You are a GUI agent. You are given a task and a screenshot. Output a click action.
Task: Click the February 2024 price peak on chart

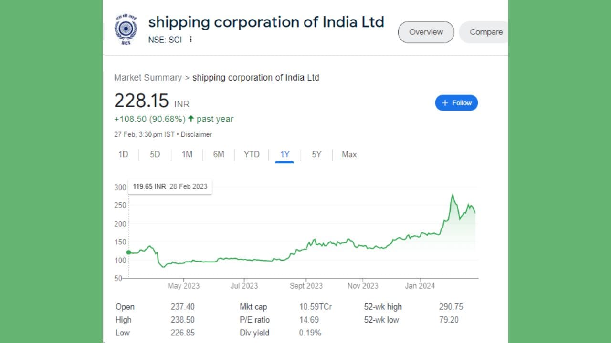pos(453,195)
